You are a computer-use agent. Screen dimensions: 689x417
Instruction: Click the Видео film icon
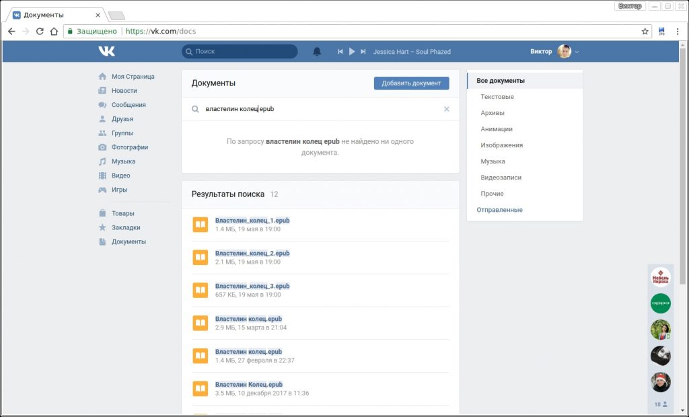click(102, 176)
